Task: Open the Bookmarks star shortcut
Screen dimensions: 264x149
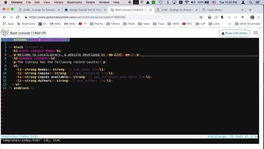Action: click(x=26, y=24)
